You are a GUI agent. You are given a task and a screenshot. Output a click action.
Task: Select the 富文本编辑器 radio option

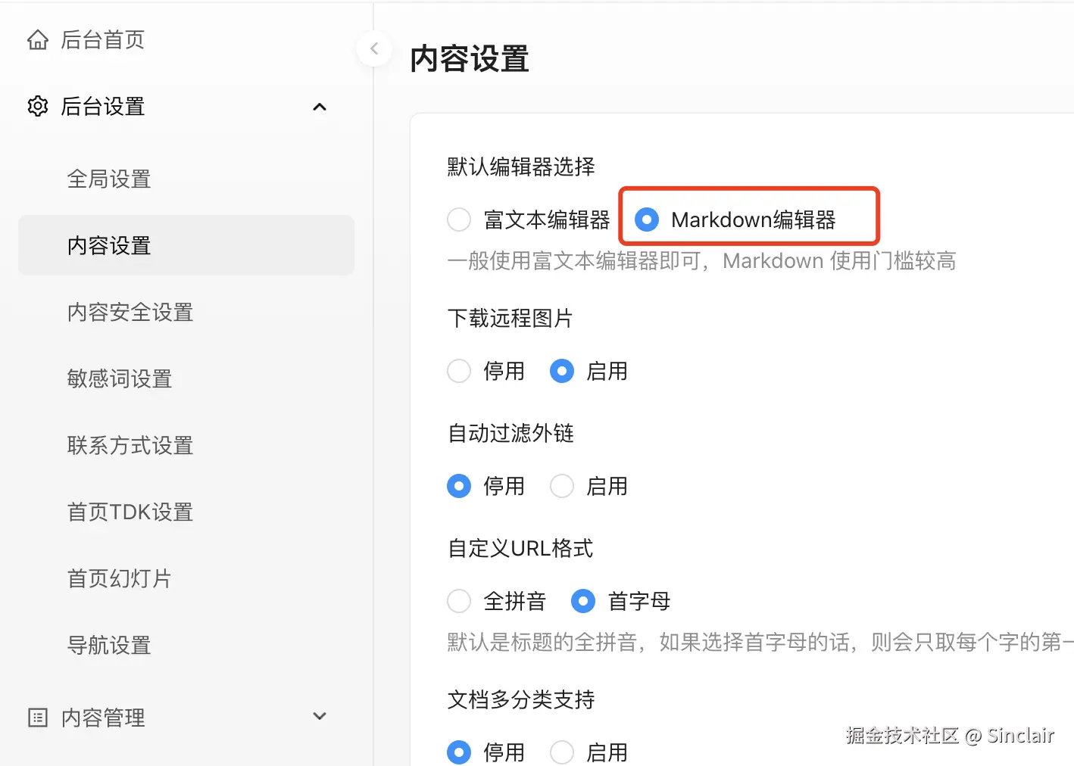pos(459,220)
